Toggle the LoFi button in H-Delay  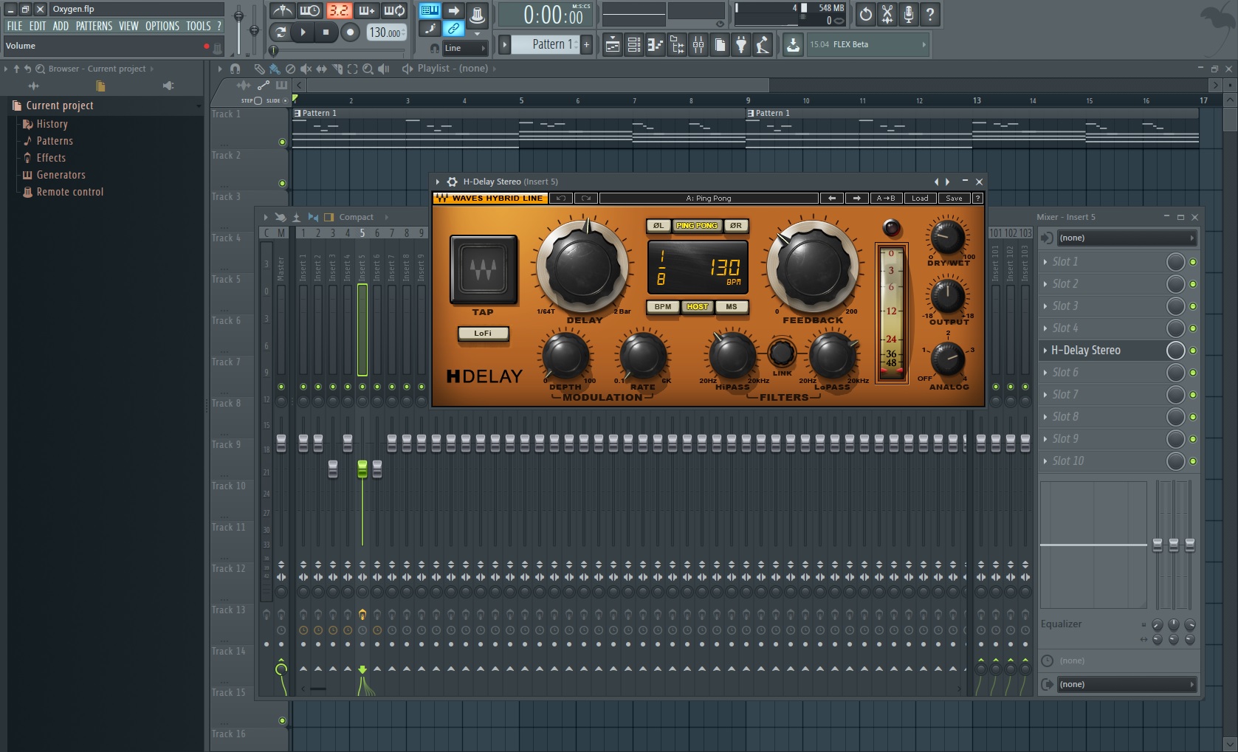pyautogui.click(x=483, y=334)
